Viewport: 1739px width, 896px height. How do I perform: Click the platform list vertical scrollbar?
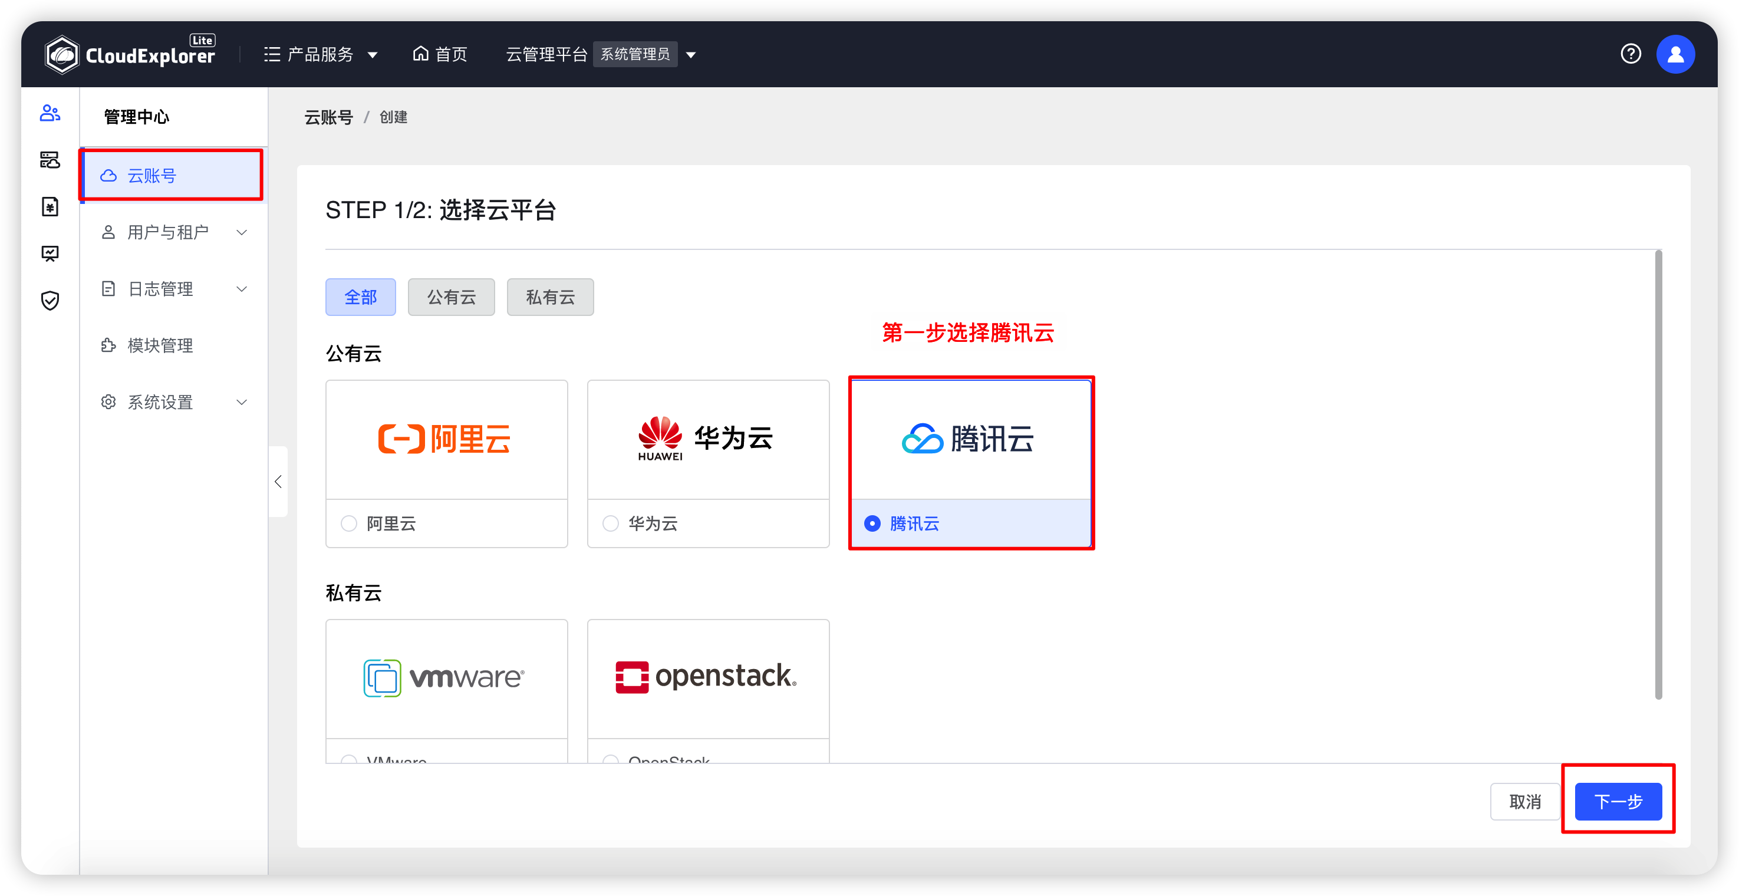tap(1658, 475)
